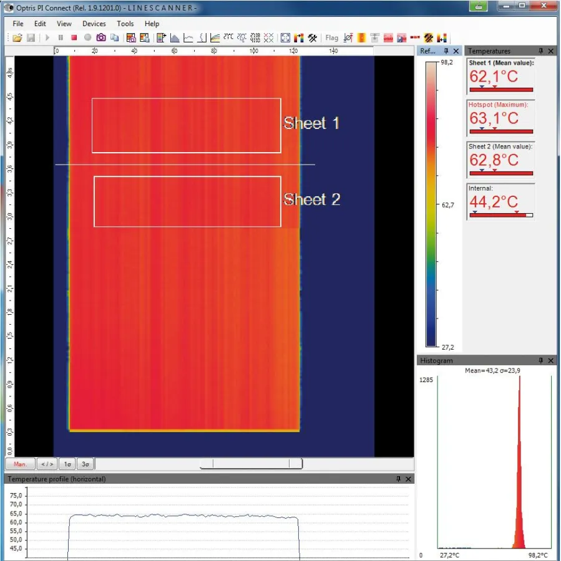Click the copy to clipboard icon
Viewport: 561px width, 561px height.
coord(115,37)
